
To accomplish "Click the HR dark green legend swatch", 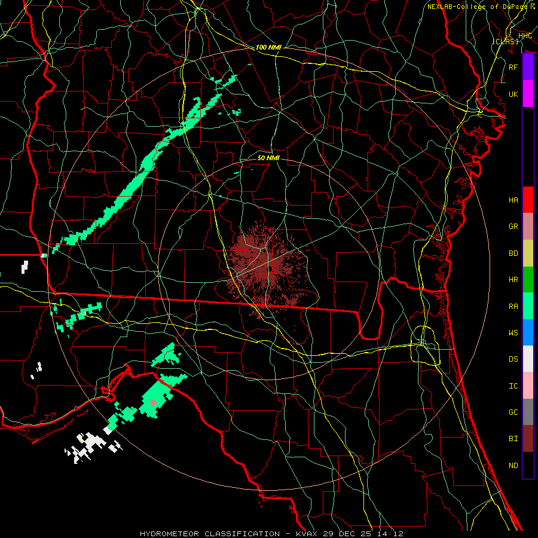I will click(528, 279).
